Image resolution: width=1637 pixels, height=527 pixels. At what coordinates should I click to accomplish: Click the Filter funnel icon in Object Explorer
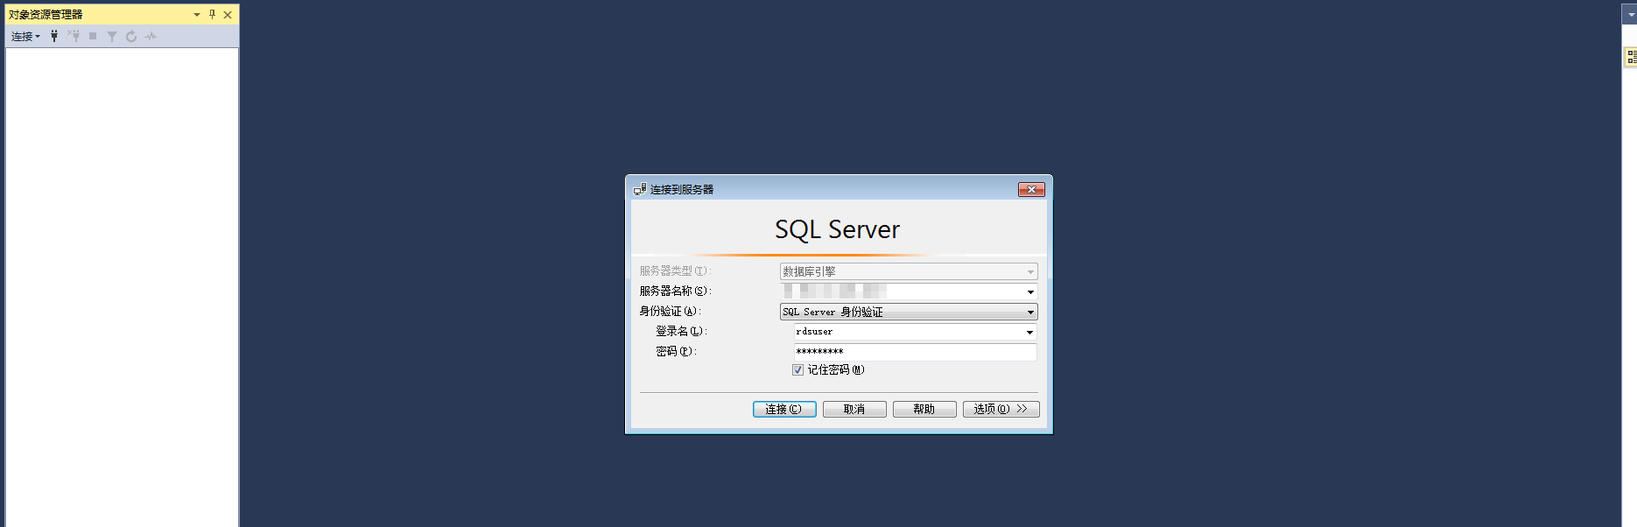pyautogui.click(x=112, y=37)
